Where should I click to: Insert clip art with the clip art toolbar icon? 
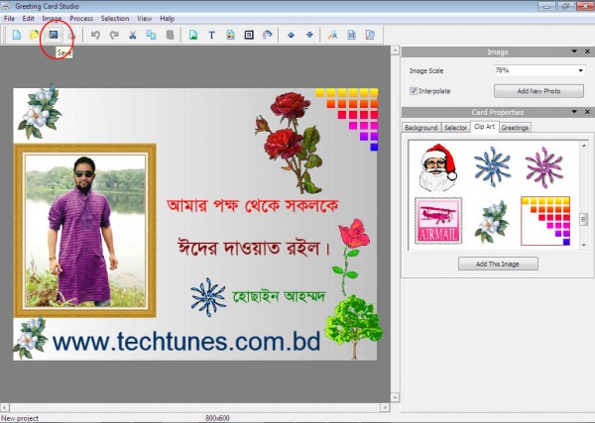230,35
